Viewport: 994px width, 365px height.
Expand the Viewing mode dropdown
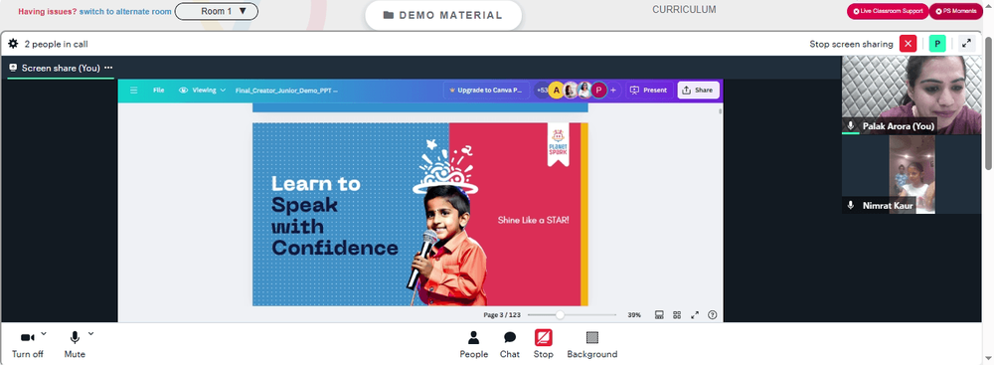click(202, 91)
